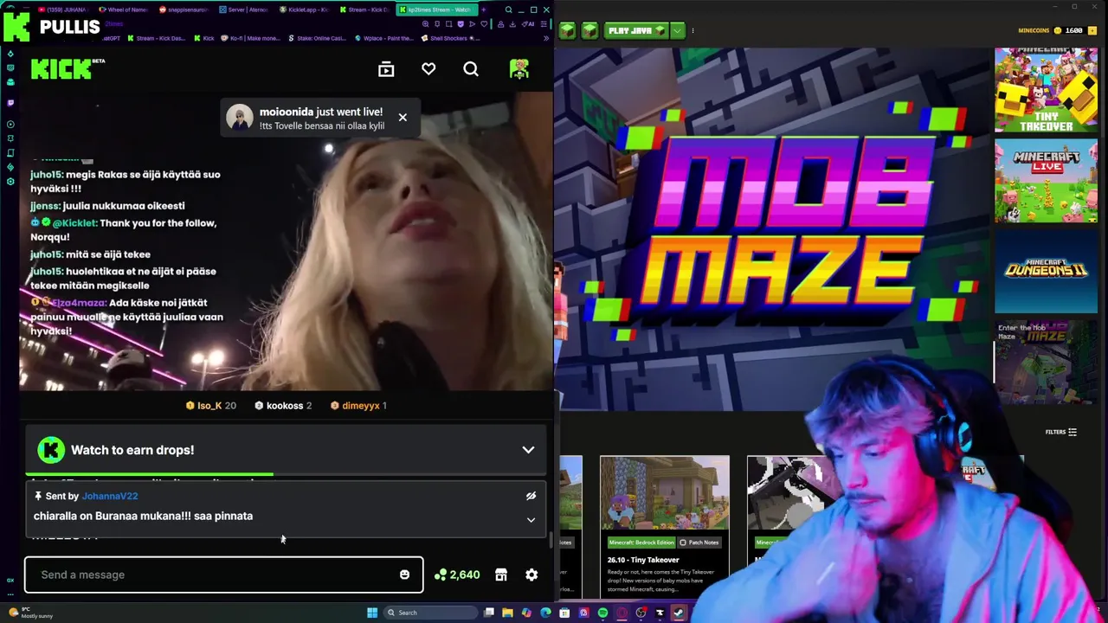Click the browser zoom icon in address bar
This screenshot has width=1108, height=623.
(x=425, y=24)
